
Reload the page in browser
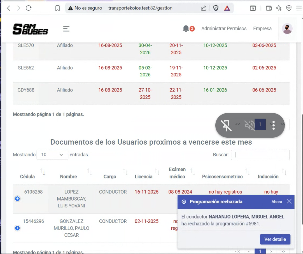(x=29, y=8)
